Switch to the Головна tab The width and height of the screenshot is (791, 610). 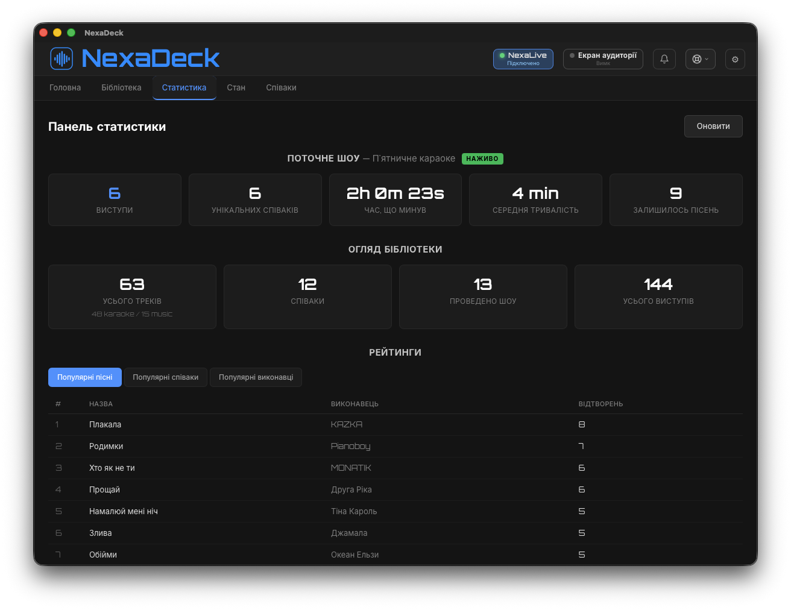(x=65, y=87)
